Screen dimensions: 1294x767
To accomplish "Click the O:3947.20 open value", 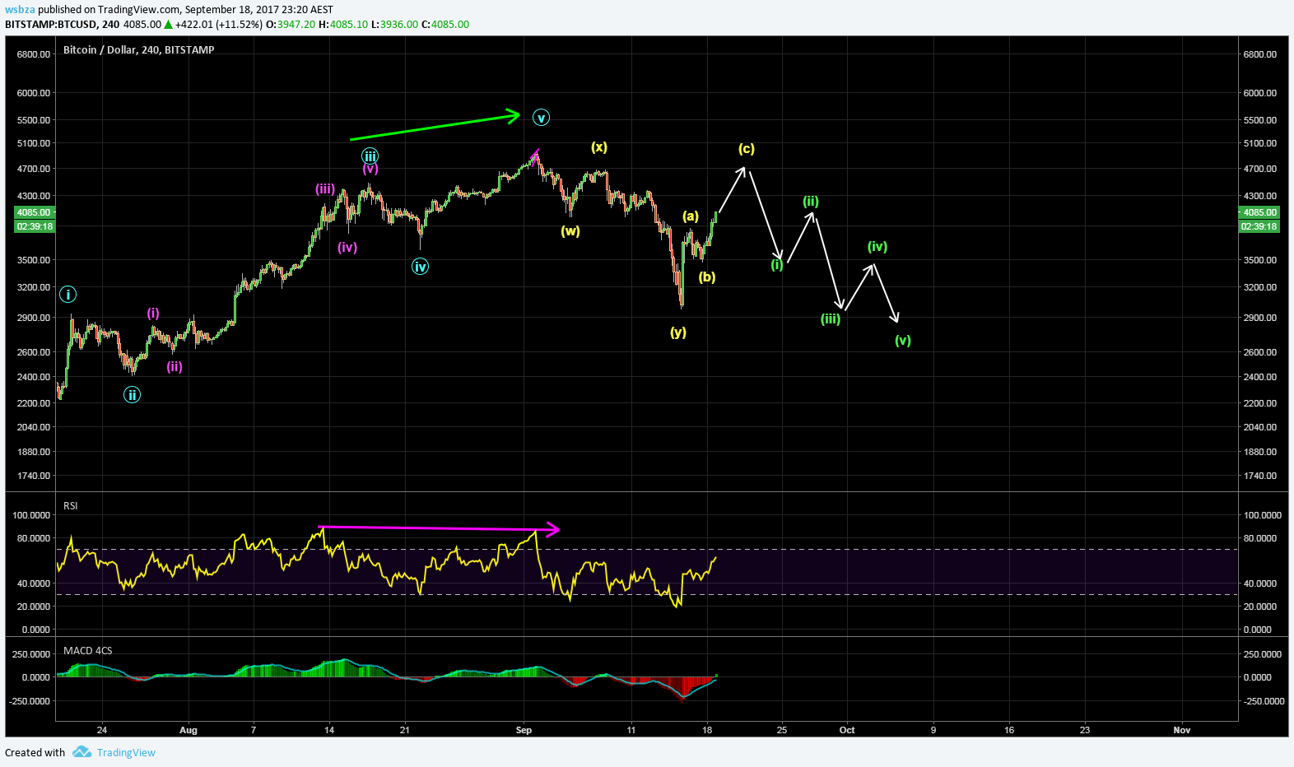I will pos(291,24).
